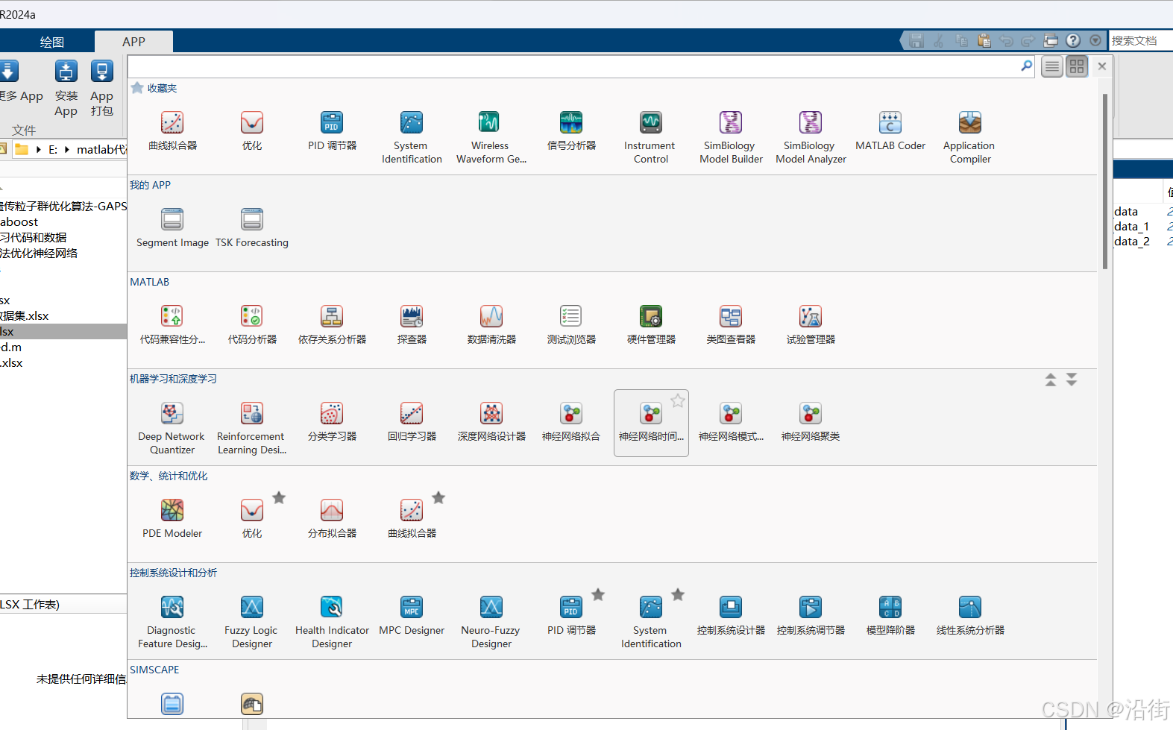The height and width of the screenshot is (730, 1173).
Task: Open the 分类学习器 app
Action: click(x=332, y=421)
